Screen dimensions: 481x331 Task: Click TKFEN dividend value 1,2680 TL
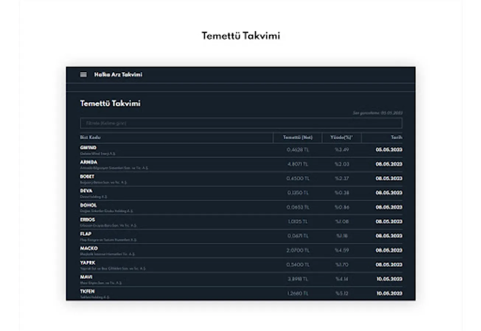click(298, 293)
